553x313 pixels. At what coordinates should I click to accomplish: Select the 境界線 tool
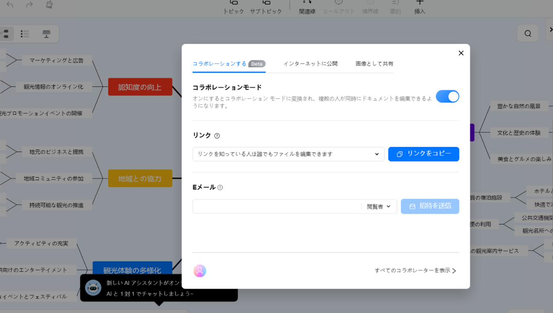(x=370, y=7)
